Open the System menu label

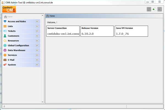pyautogui.click(x=12, y=65)
